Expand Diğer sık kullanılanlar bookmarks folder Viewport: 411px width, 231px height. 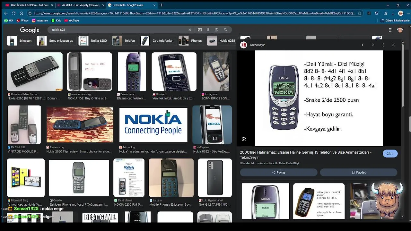pos(395,21)
